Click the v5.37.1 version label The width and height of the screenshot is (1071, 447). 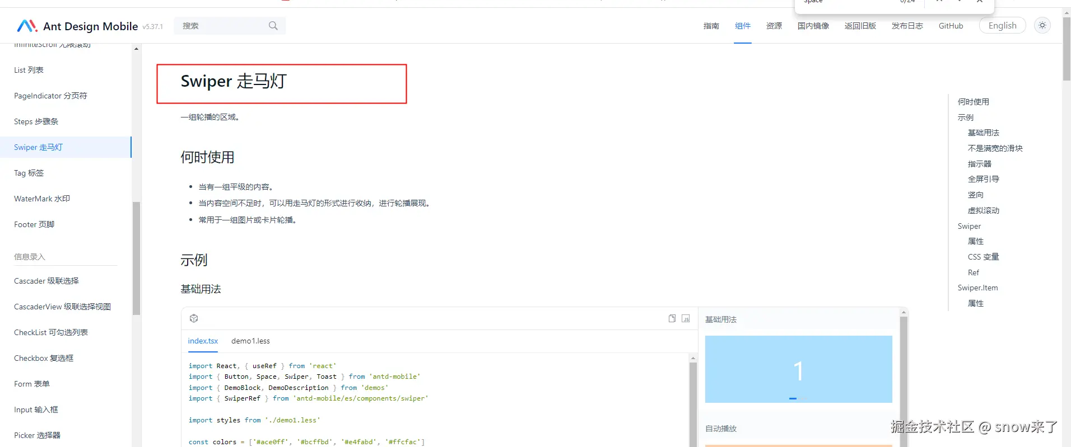point(152,27)
